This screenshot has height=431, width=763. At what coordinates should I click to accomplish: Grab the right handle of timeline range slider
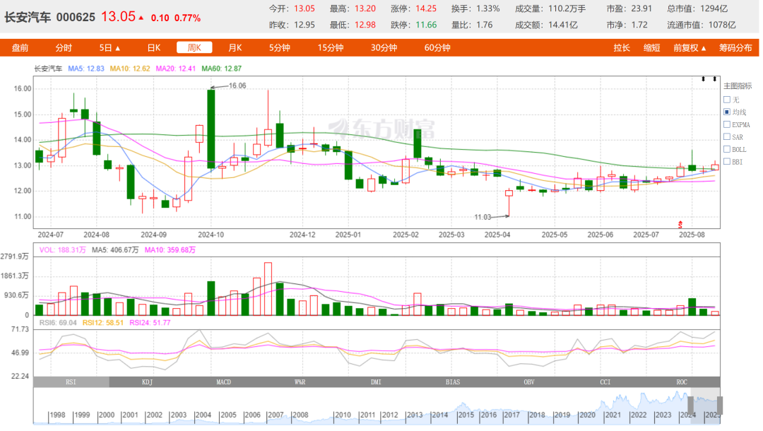point(720,406)
